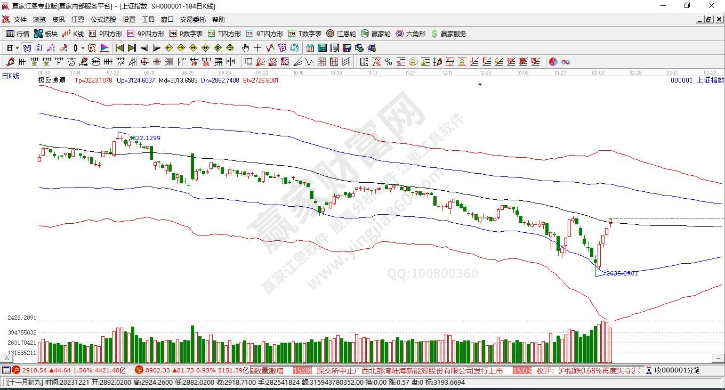Click the blue infinity symbol icon
725x390 pixels.
pyautogui.click(x=566, y=62)
